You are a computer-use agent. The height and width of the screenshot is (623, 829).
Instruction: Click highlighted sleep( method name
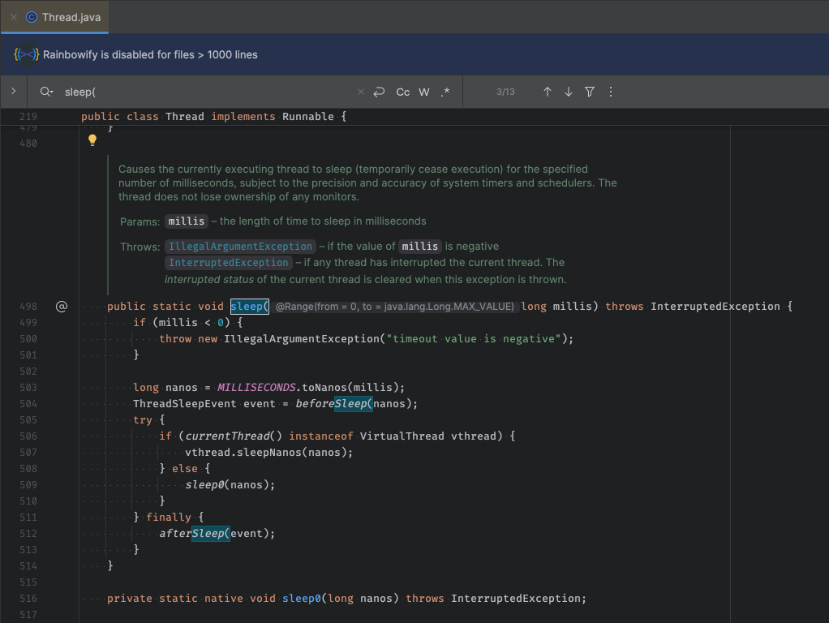[250, 306]
